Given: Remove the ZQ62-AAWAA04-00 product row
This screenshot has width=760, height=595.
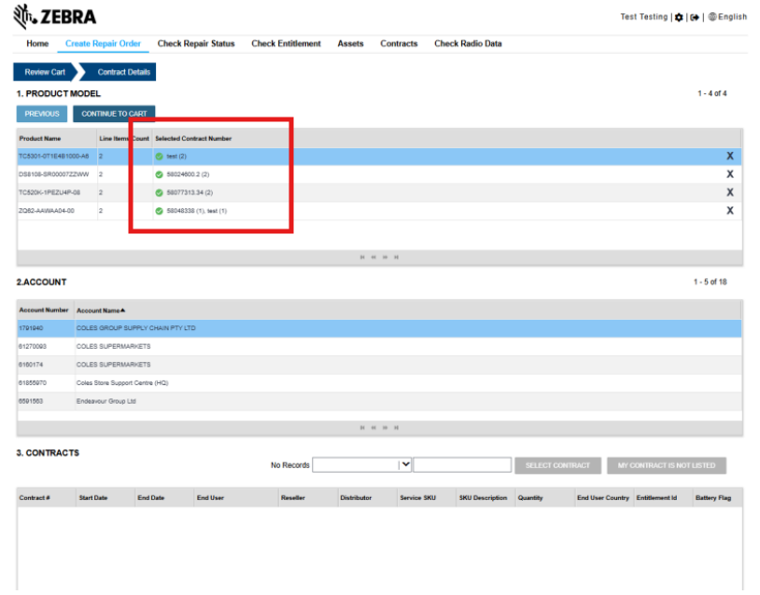Looking at the screenshot, I should (729, 211).
